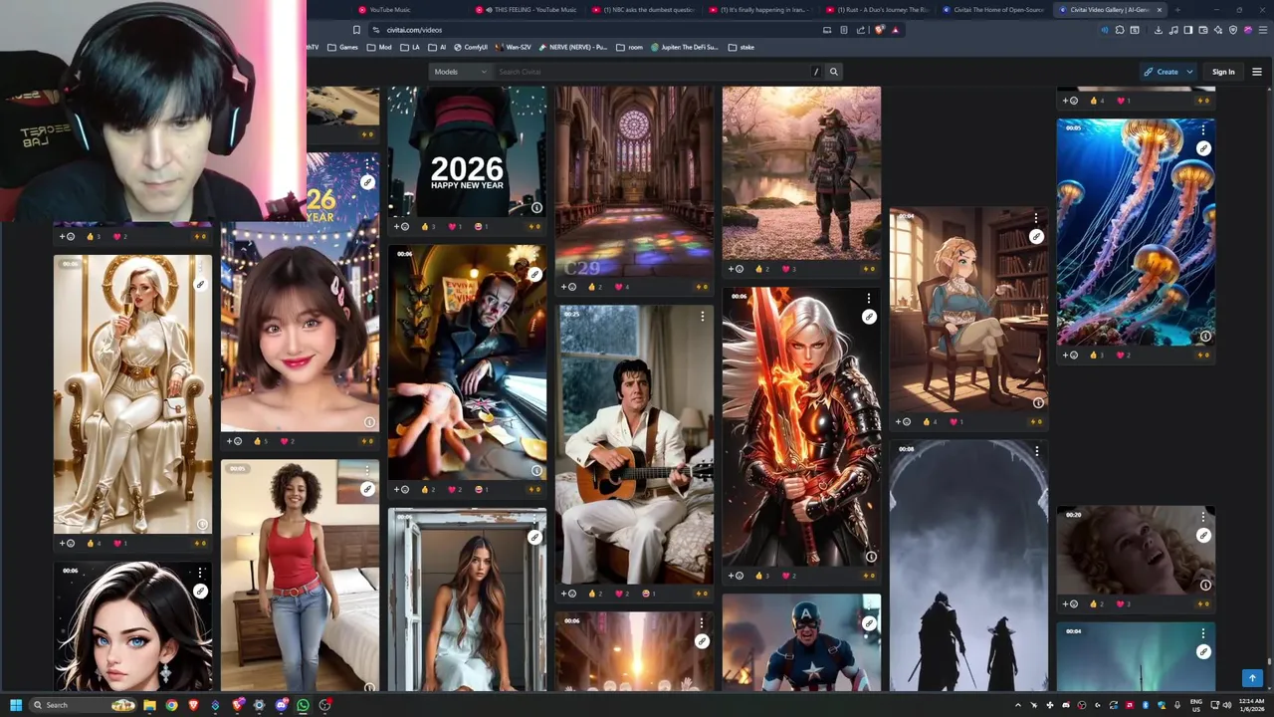The width and height of the screenshot is (1274, 717).
Task: Open browser downloads icon
Action: click(1158, 30)
